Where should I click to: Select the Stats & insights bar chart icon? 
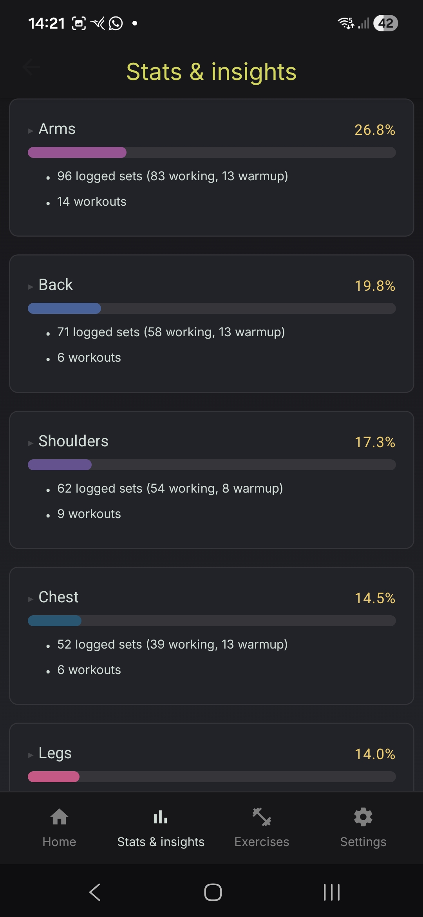click(x=160, y=817)
